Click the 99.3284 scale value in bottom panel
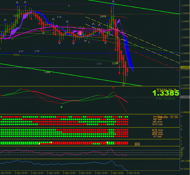This screenshot has height=175, width=190. pyautogui.click(x=185, y=169)
